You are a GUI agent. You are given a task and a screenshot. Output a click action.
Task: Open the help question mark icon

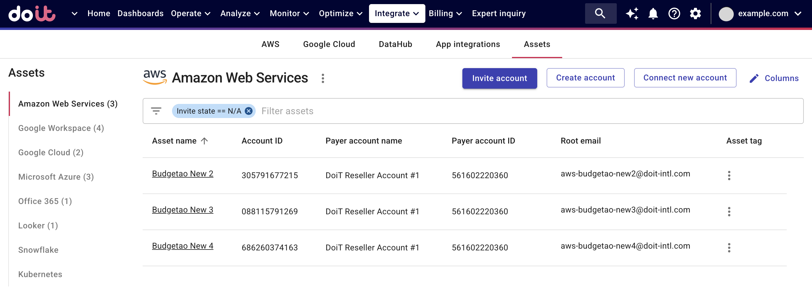pos(674,14)
